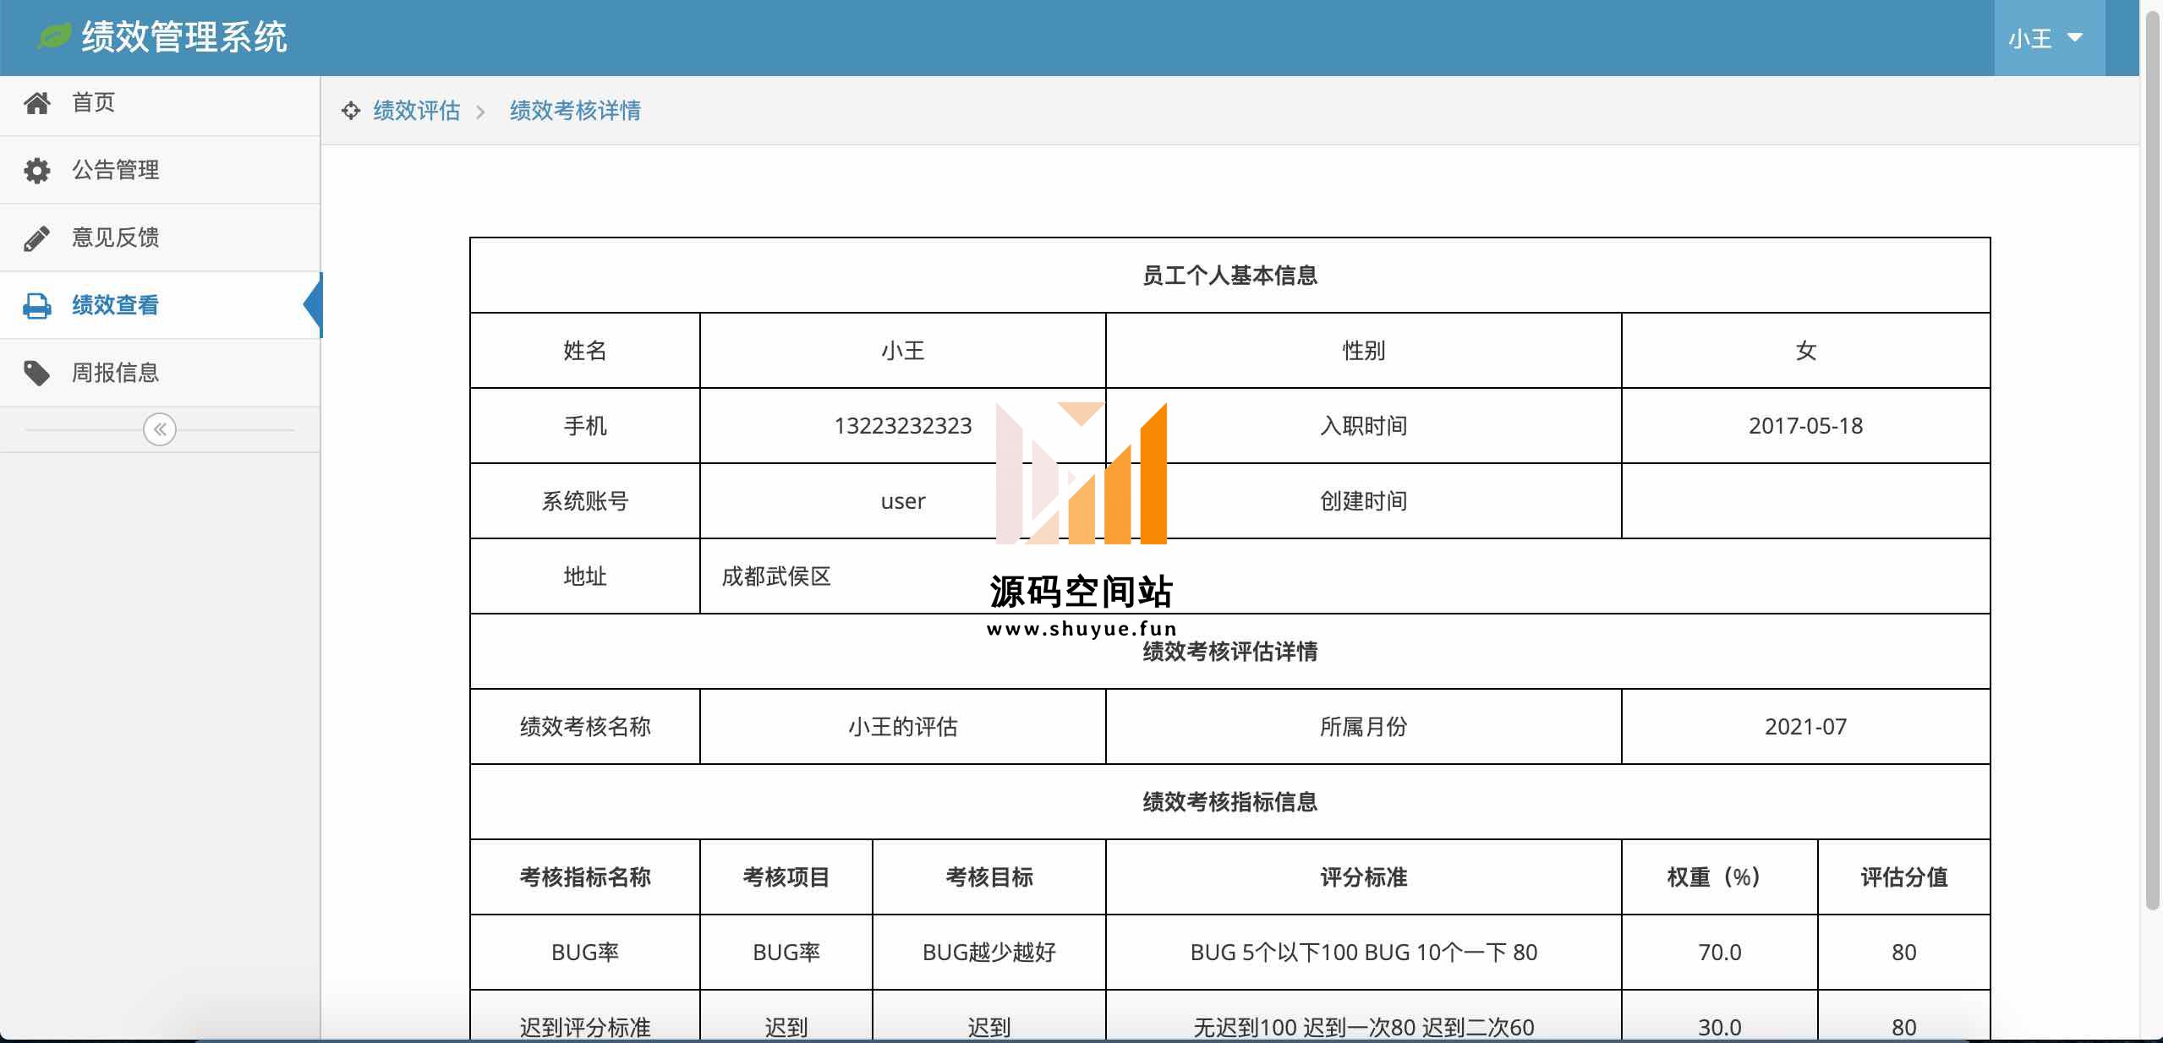Image resolution: width=2163 pixels, height=1043 pixels.
Task: Click the pencil icon for 意见反馈
Action: [x=36, y=238]
